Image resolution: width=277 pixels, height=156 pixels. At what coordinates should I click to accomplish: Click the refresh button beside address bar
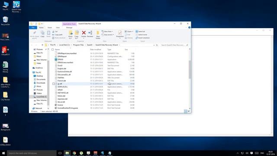(157, 45)
